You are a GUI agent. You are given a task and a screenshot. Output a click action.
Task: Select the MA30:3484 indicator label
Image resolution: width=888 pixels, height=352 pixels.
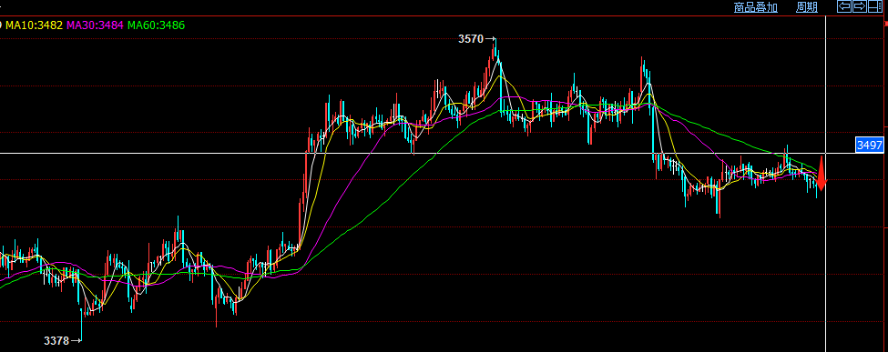point(96,25)
